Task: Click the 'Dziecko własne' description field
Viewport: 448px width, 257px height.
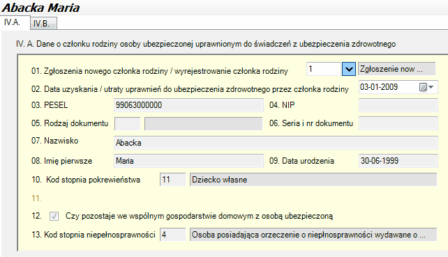Action: pyautogui.click(x=313, y=180)
